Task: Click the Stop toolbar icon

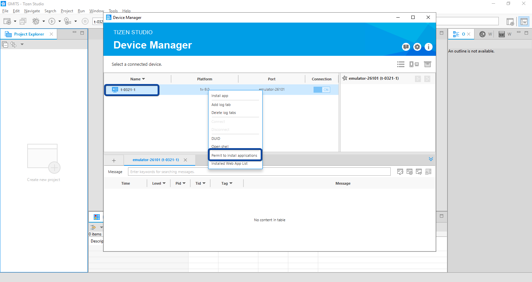Action: click(85, 21)
